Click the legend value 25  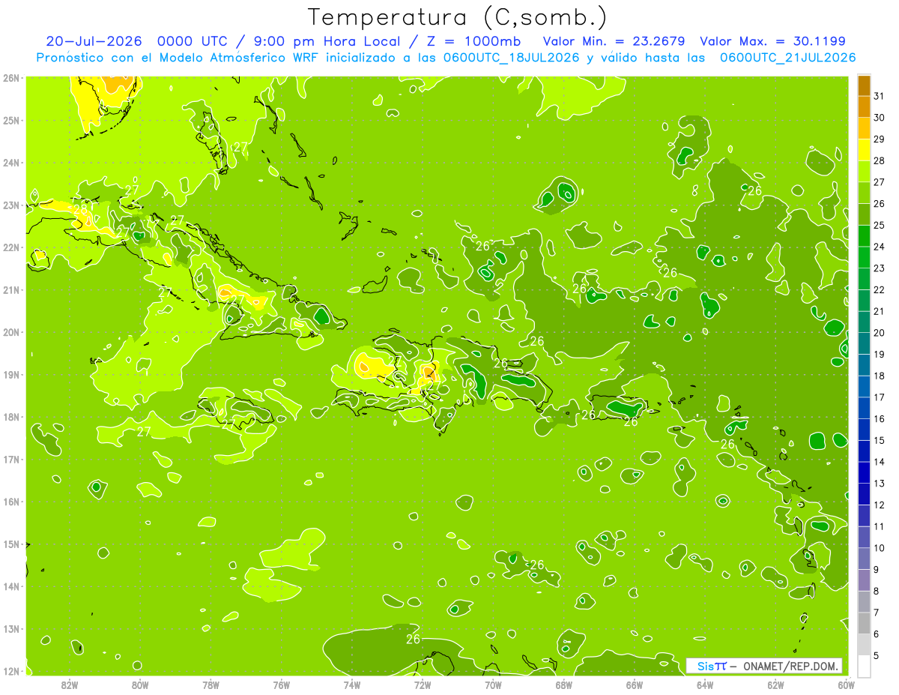click(x=880, y=225)
